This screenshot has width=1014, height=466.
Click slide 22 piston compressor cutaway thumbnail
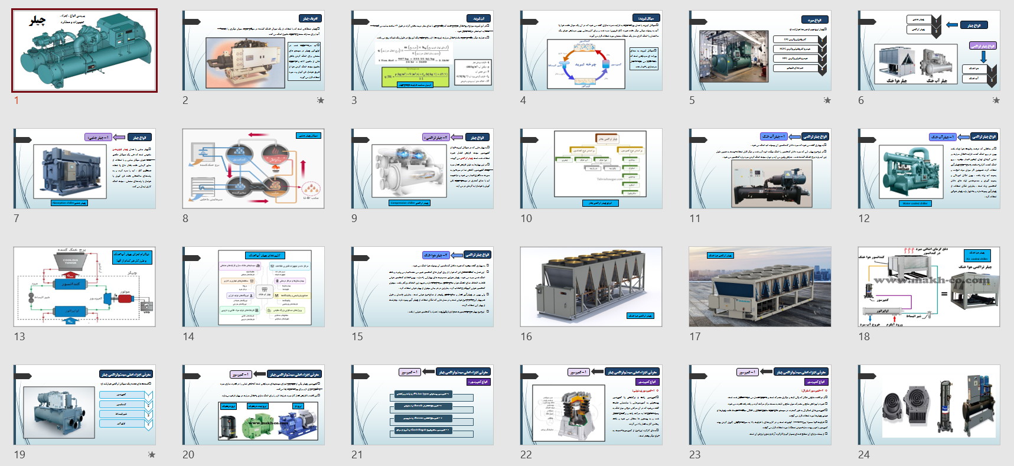click(x=591, y=405)
